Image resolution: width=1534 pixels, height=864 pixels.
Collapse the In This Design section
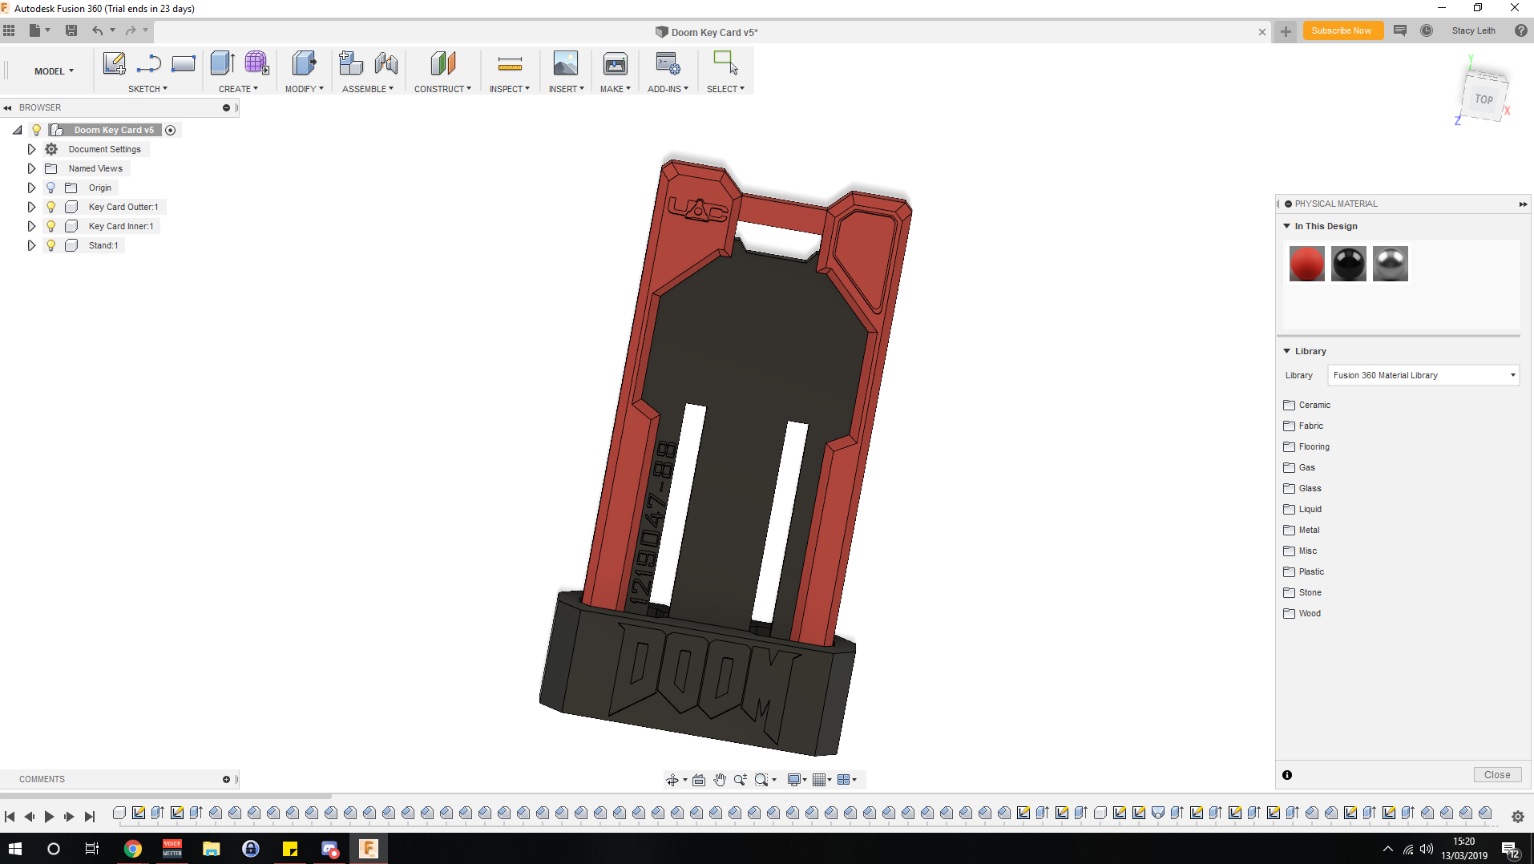coord(1287,226)
